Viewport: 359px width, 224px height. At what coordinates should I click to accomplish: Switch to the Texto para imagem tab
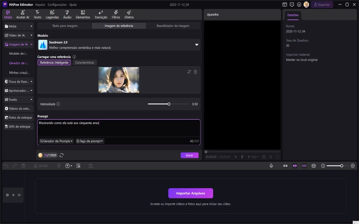click(x=65, y=26)
